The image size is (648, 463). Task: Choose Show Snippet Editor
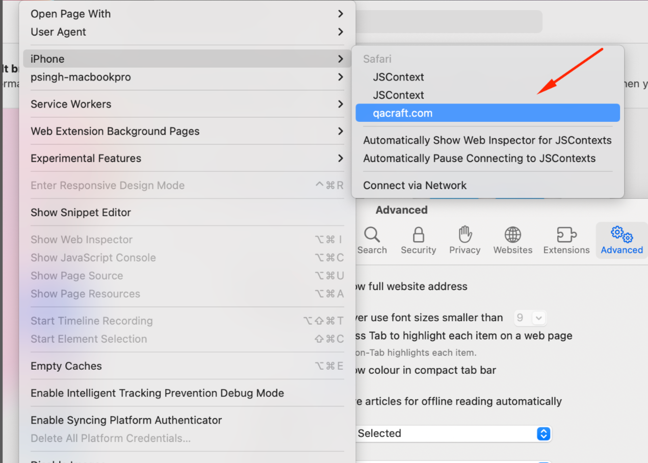coord(187,213)
